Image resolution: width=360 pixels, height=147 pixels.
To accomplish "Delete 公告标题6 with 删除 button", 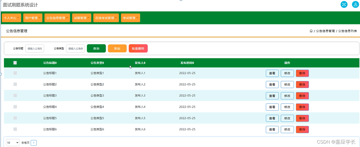I will point(302,130).
